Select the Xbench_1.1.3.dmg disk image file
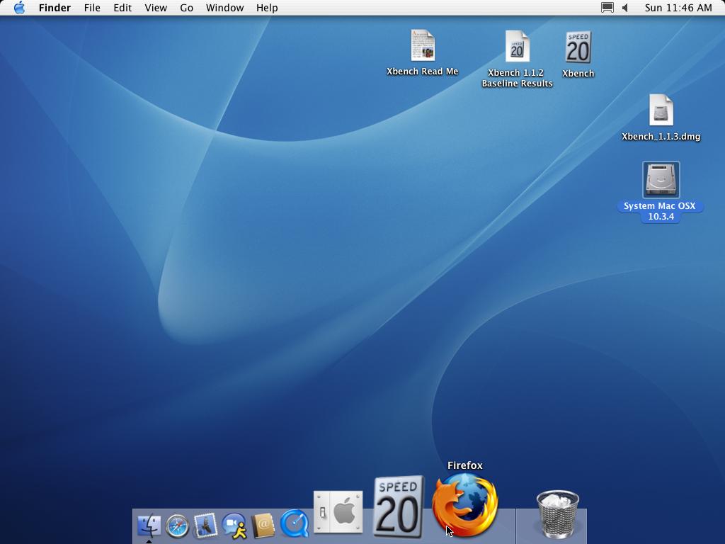This screenshot has height=544, width=725. click(661, 110)
